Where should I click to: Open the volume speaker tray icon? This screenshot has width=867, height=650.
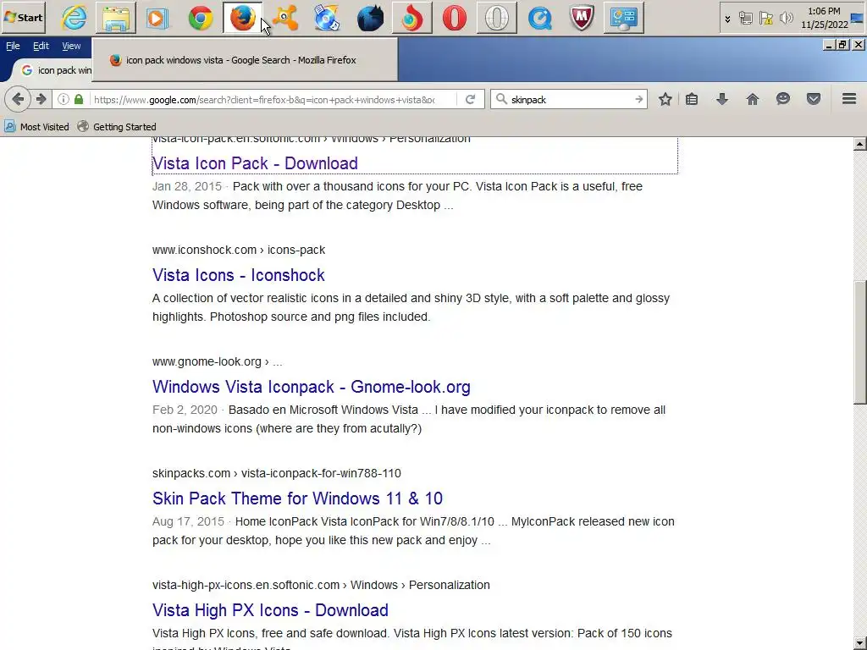point(786,19)
